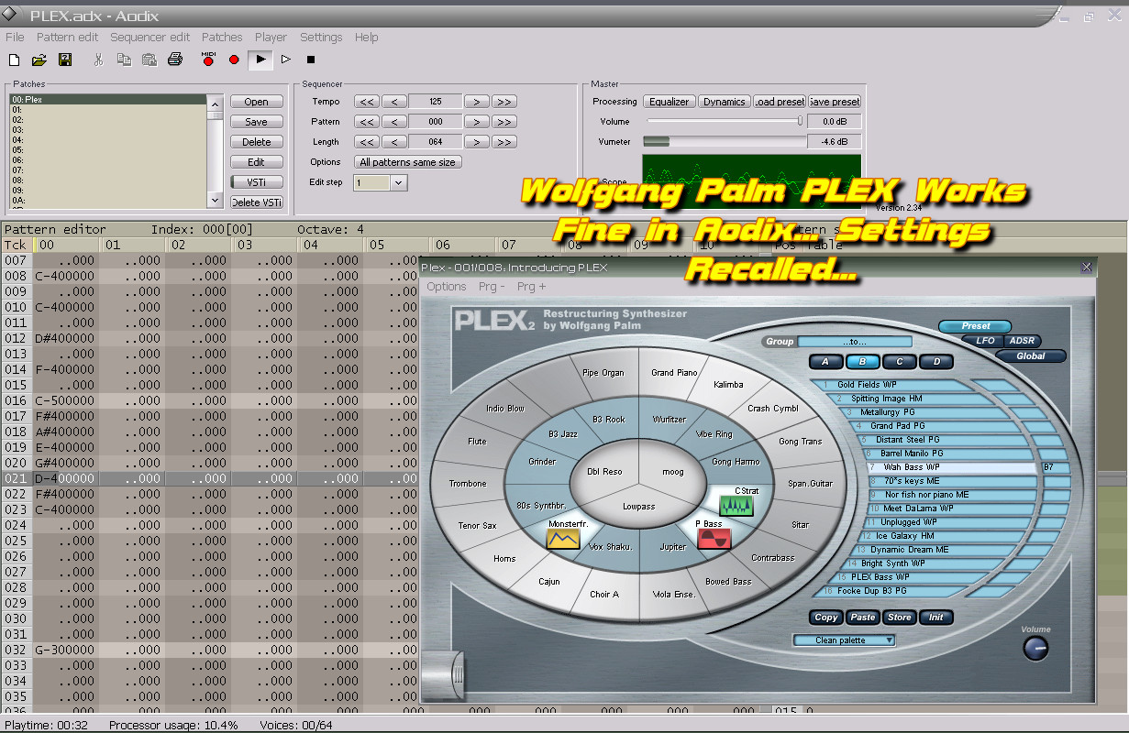Click the Edit patch button
The width and height of the screenshot is (1129, 733).
tap(257, 162)
